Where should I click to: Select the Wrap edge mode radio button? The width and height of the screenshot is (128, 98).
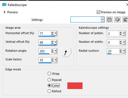click(x=49, y=74)
